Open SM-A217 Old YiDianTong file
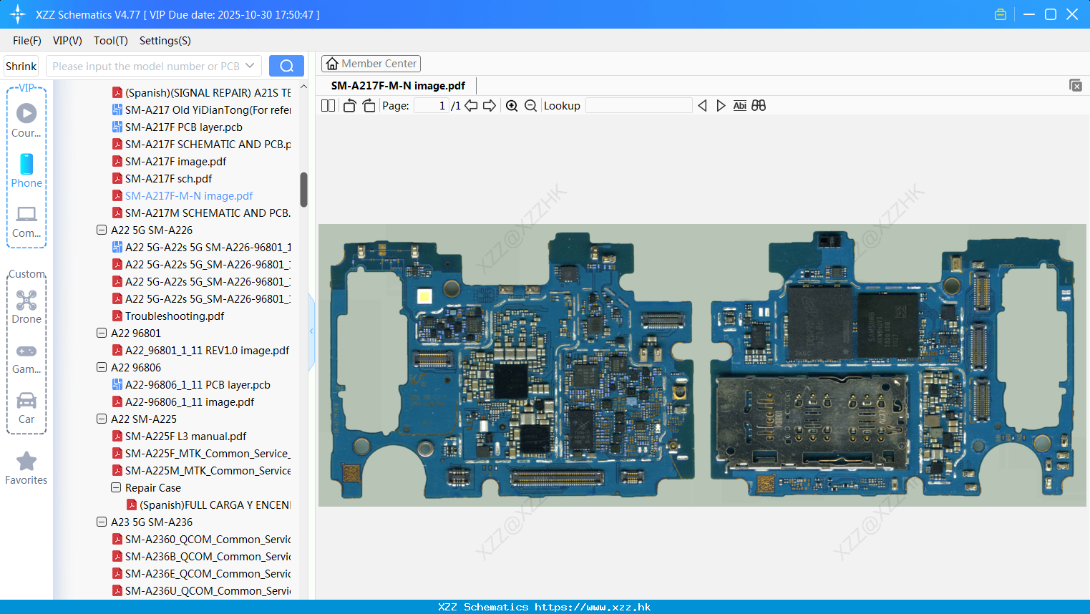Screen dimensions: 1090x614 point(208,109)
